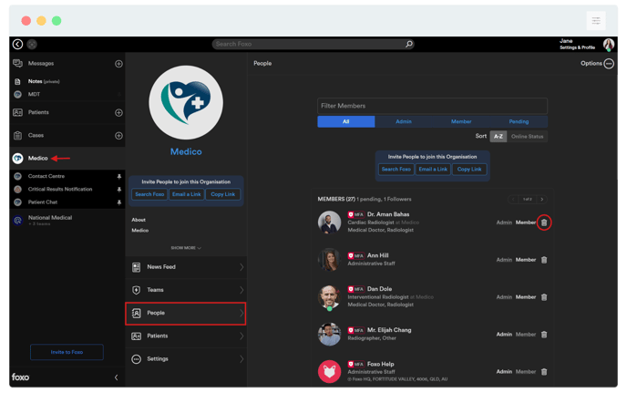Collapse the sidebar with chevron near foxo logo
Screen dimensions: 627x393
point(116,377)
